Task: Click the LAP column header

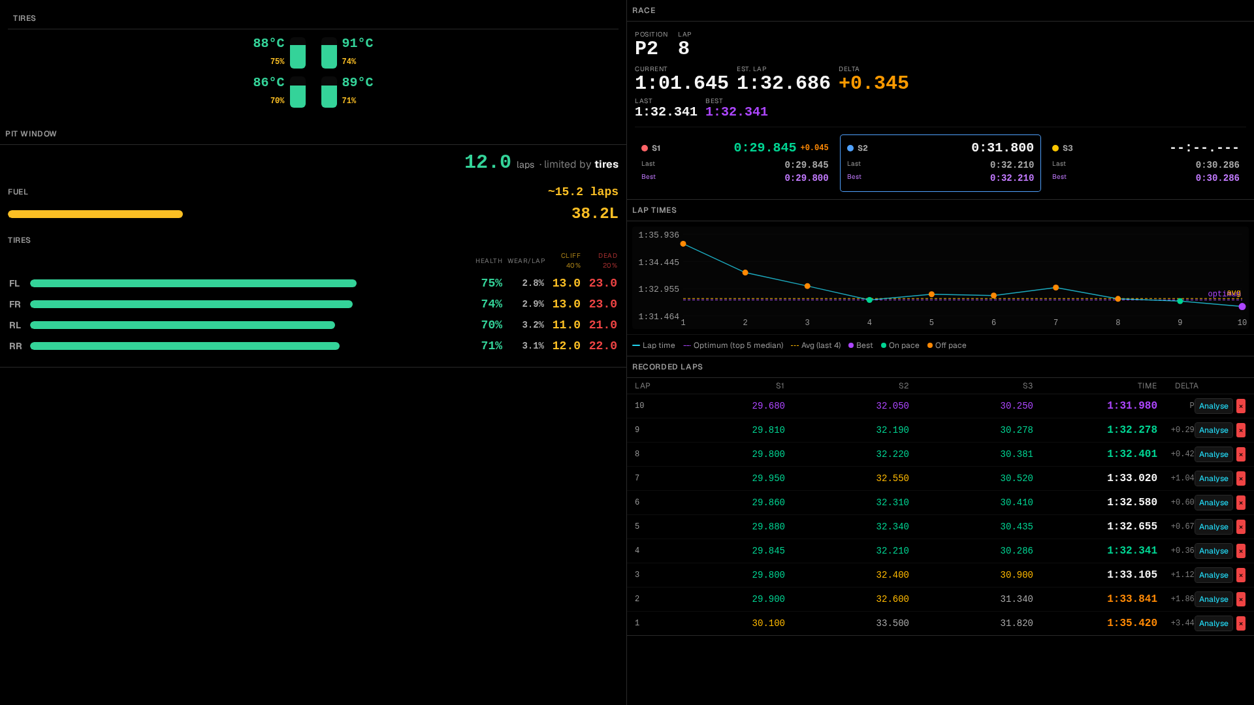Action: (x=643, y=386)
